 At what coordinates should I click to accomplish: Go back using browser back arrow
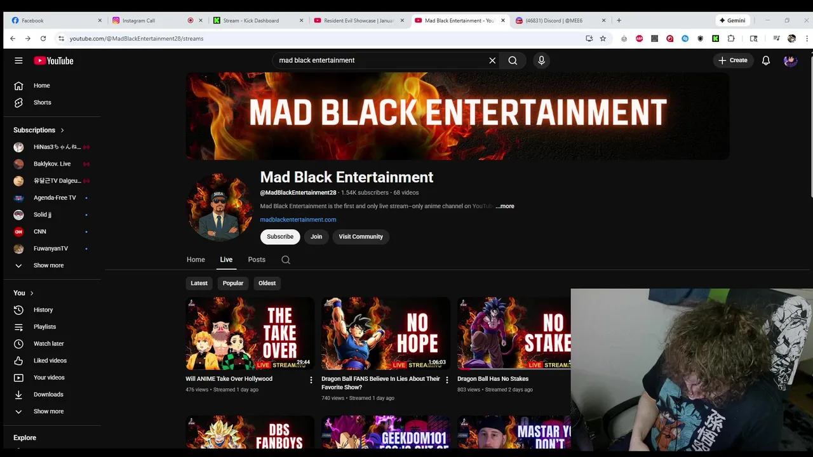pos(13,39)
